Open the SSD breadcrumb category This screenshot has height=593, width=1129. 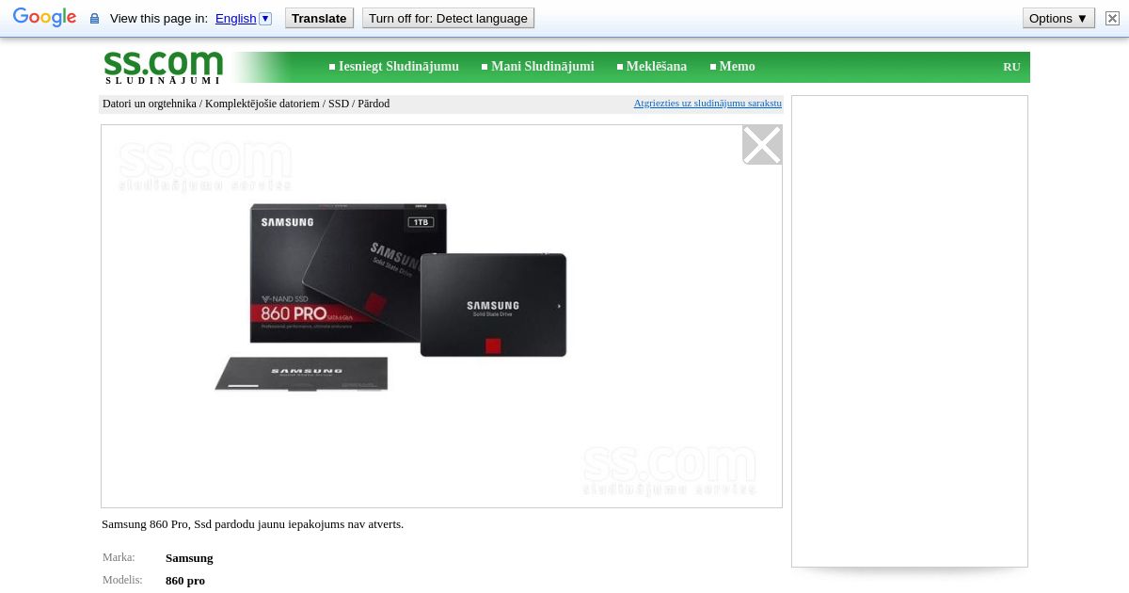[x=339, y=104]
